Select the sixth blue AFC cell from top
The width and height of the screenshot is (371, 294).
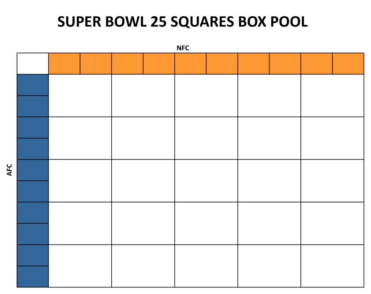point(33,191)
